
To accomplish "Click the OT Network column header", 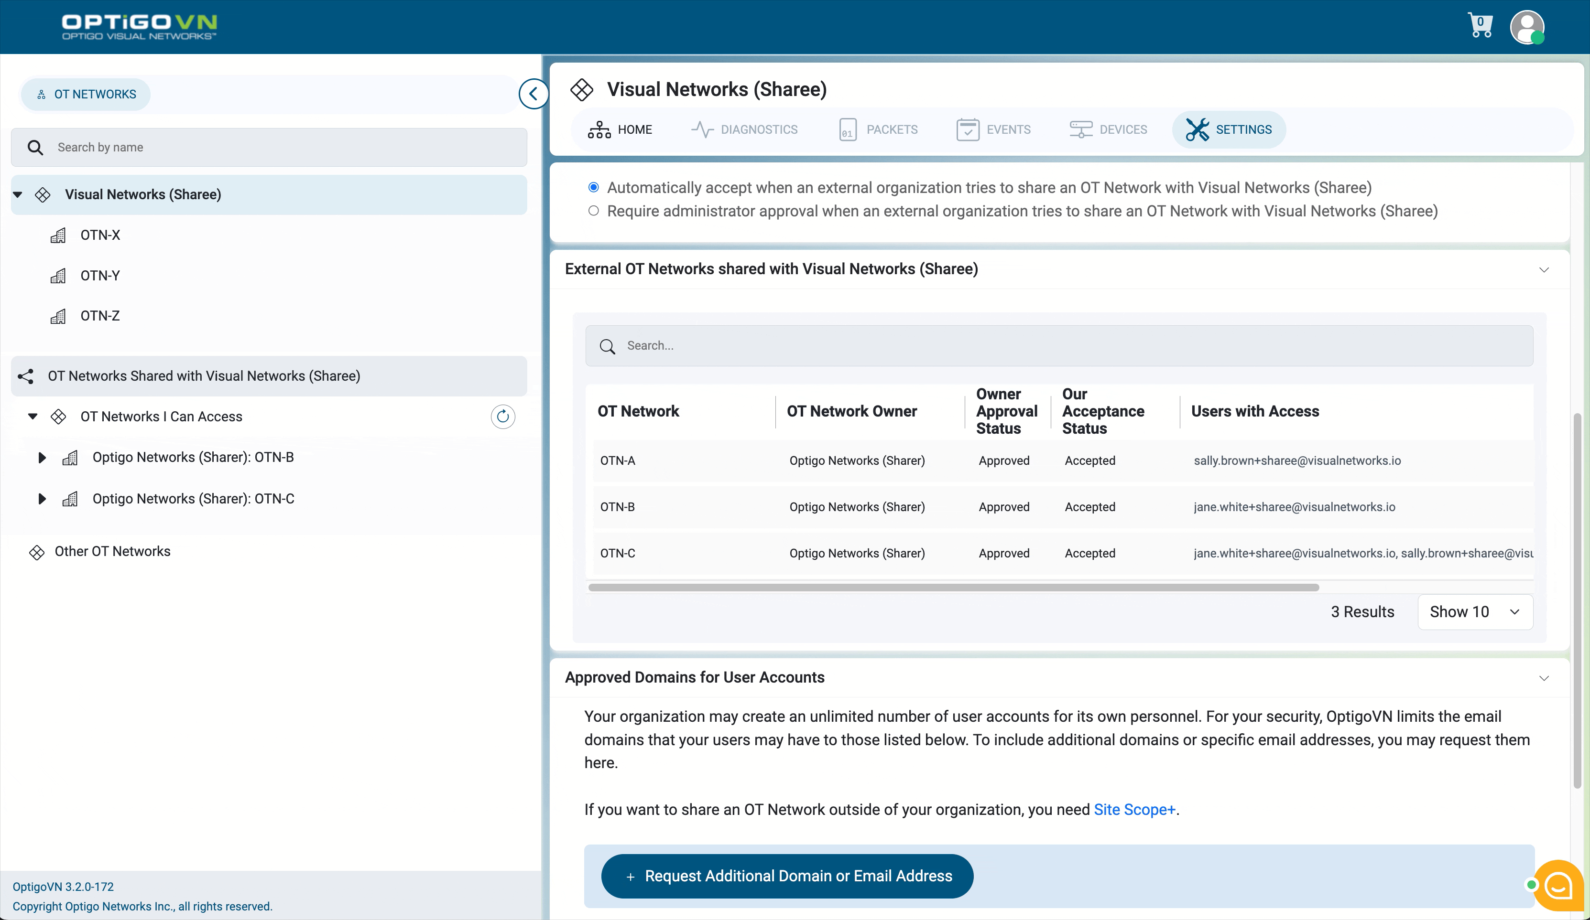I will point(638,411).
